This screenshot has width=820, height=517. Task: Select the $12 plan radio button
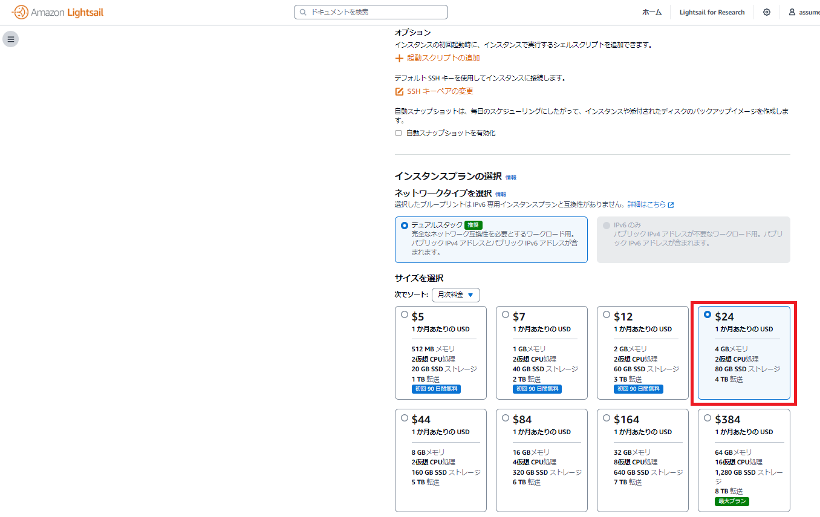click(607, 314)
